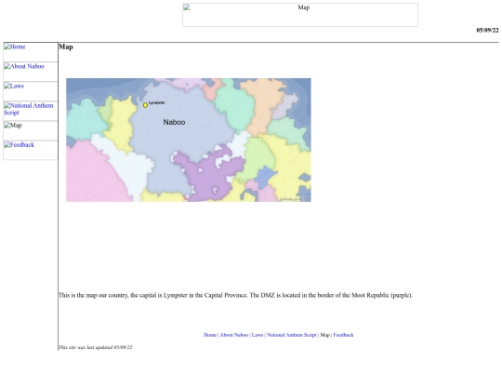Click the footer Map text
Screen dimensions: 502x377
(325, 335)
